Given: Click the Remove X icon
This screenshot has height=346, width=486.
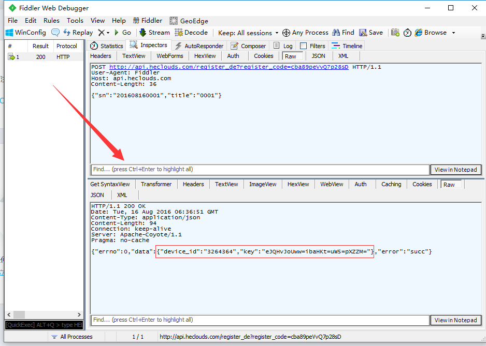Looking at the screenshot, I should (x=102, y=33).
